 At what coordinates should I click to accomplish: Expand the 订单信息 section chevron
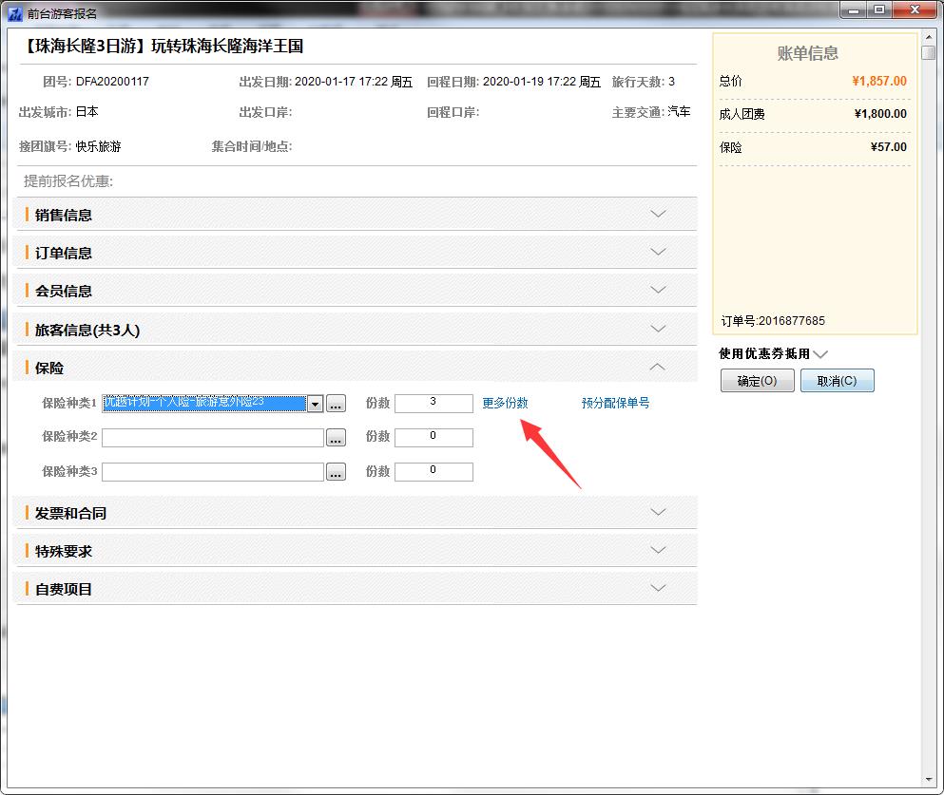point(658,252)
